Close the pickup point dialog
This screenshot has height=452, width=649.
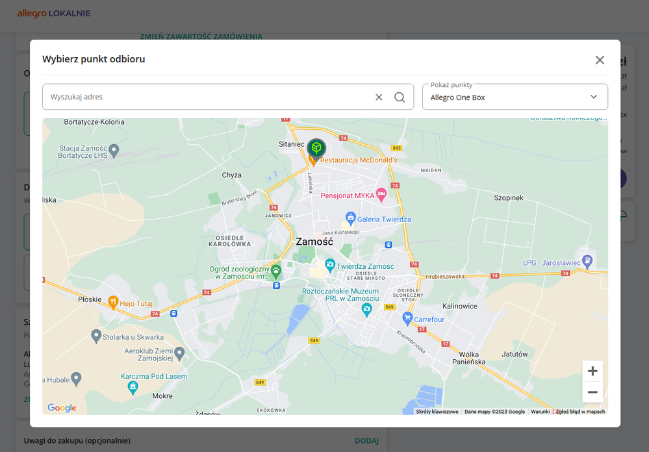[x=600, y=60]
